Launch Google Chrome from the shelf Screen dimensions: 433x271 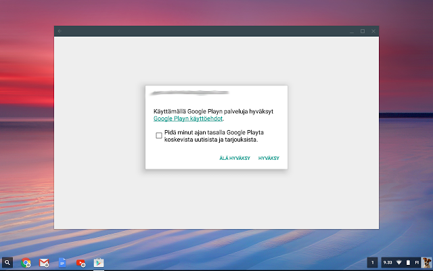tap(26, 262)
